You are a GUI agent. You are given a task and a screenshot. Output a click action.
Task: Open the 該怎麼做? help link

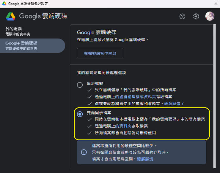174,104
